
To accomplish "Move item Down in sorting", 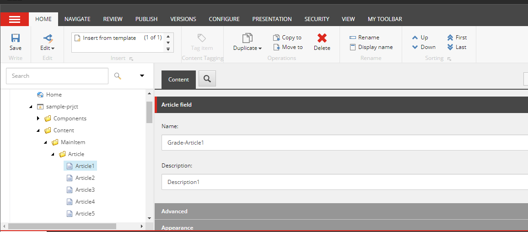I will [424, 47].
